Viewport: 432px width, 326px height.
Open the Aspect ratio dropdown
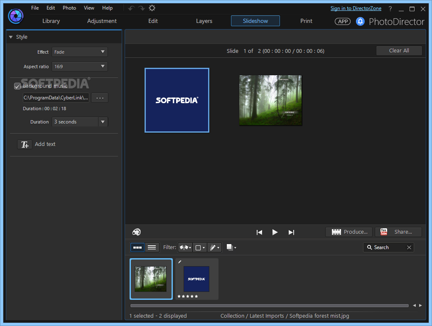80,67
